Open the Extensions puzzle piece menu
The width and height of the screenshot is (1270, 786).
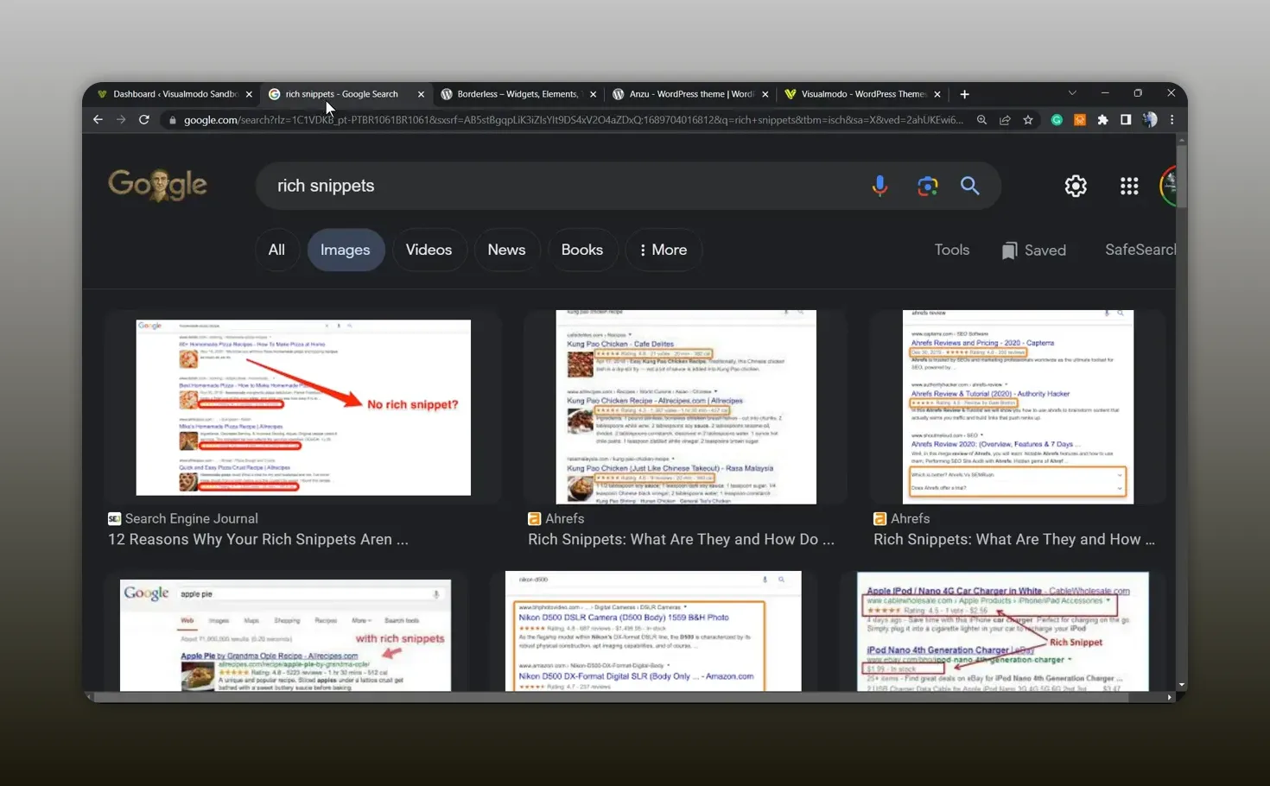(1102, 120)
